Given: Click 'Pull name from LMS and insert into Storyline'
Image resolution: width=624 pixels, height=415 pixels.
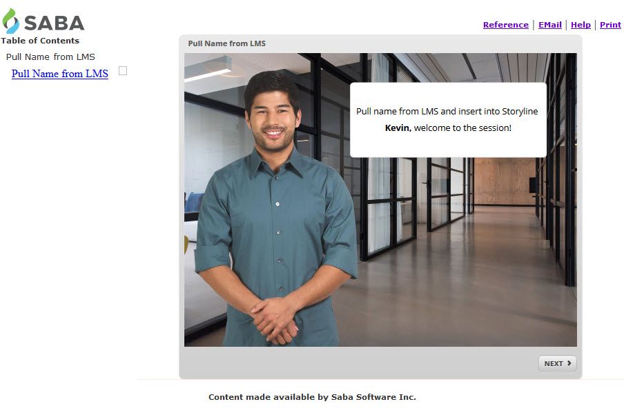Looking at the screenshot, I should (x=447, y=111).
